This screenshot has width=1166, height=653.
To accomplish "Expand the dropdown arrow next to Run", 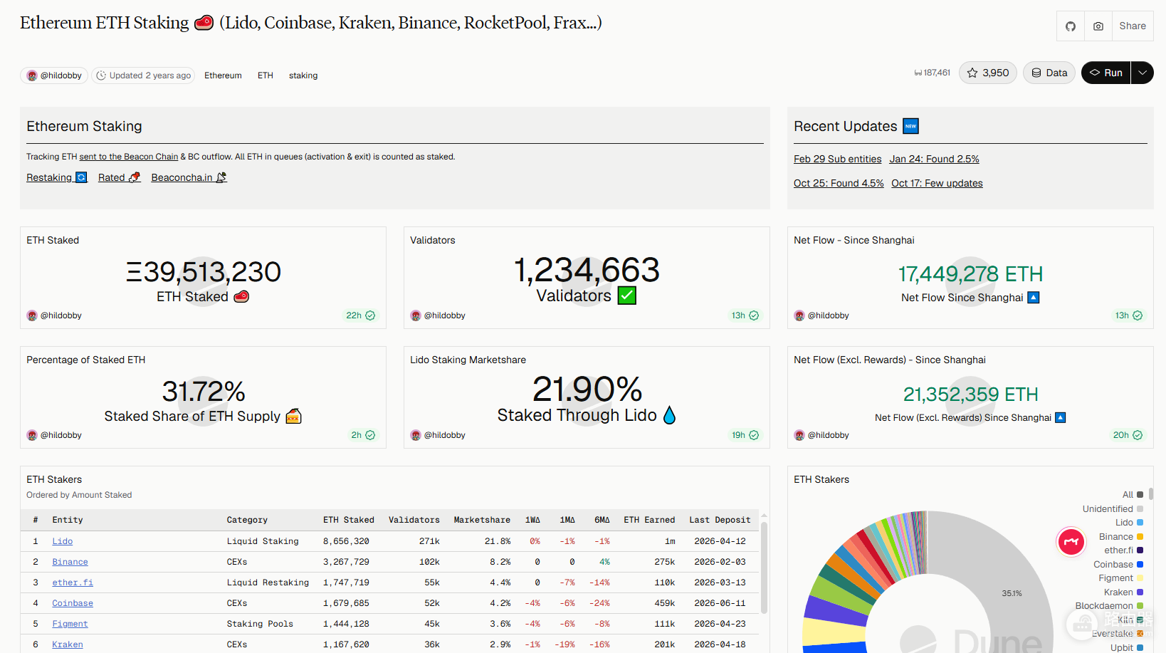I will click(x=1143, y=73).
